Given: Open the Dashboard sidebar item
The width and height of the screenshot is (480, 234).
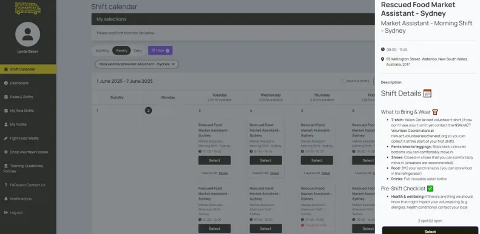Looking at the screenshot, I should click(19, 83).
